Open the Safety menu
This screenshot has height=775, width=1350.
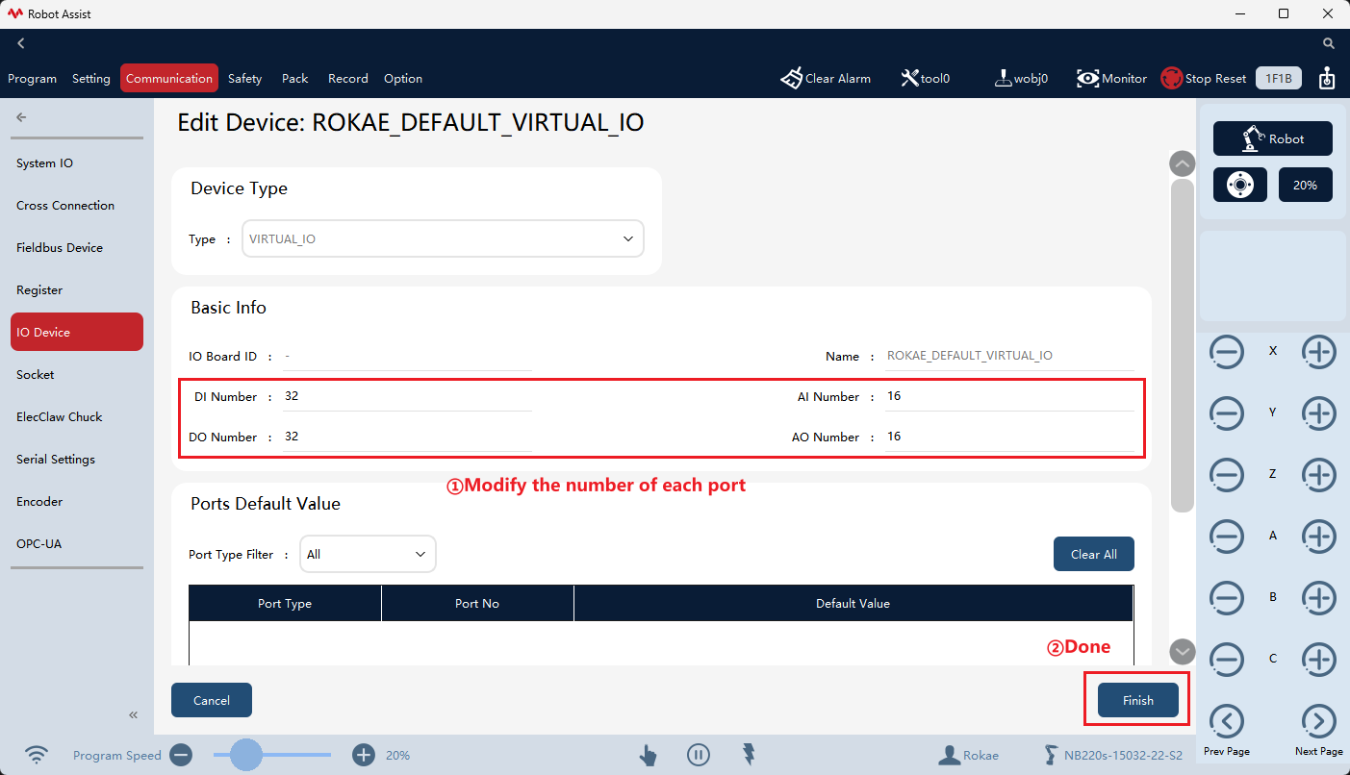point(244,79)
